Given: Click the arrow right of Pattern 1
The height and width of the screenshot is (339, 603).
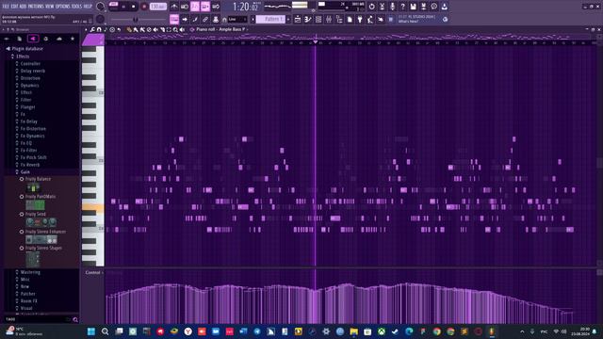Looking at the screenshot, I should pos(288,19).
